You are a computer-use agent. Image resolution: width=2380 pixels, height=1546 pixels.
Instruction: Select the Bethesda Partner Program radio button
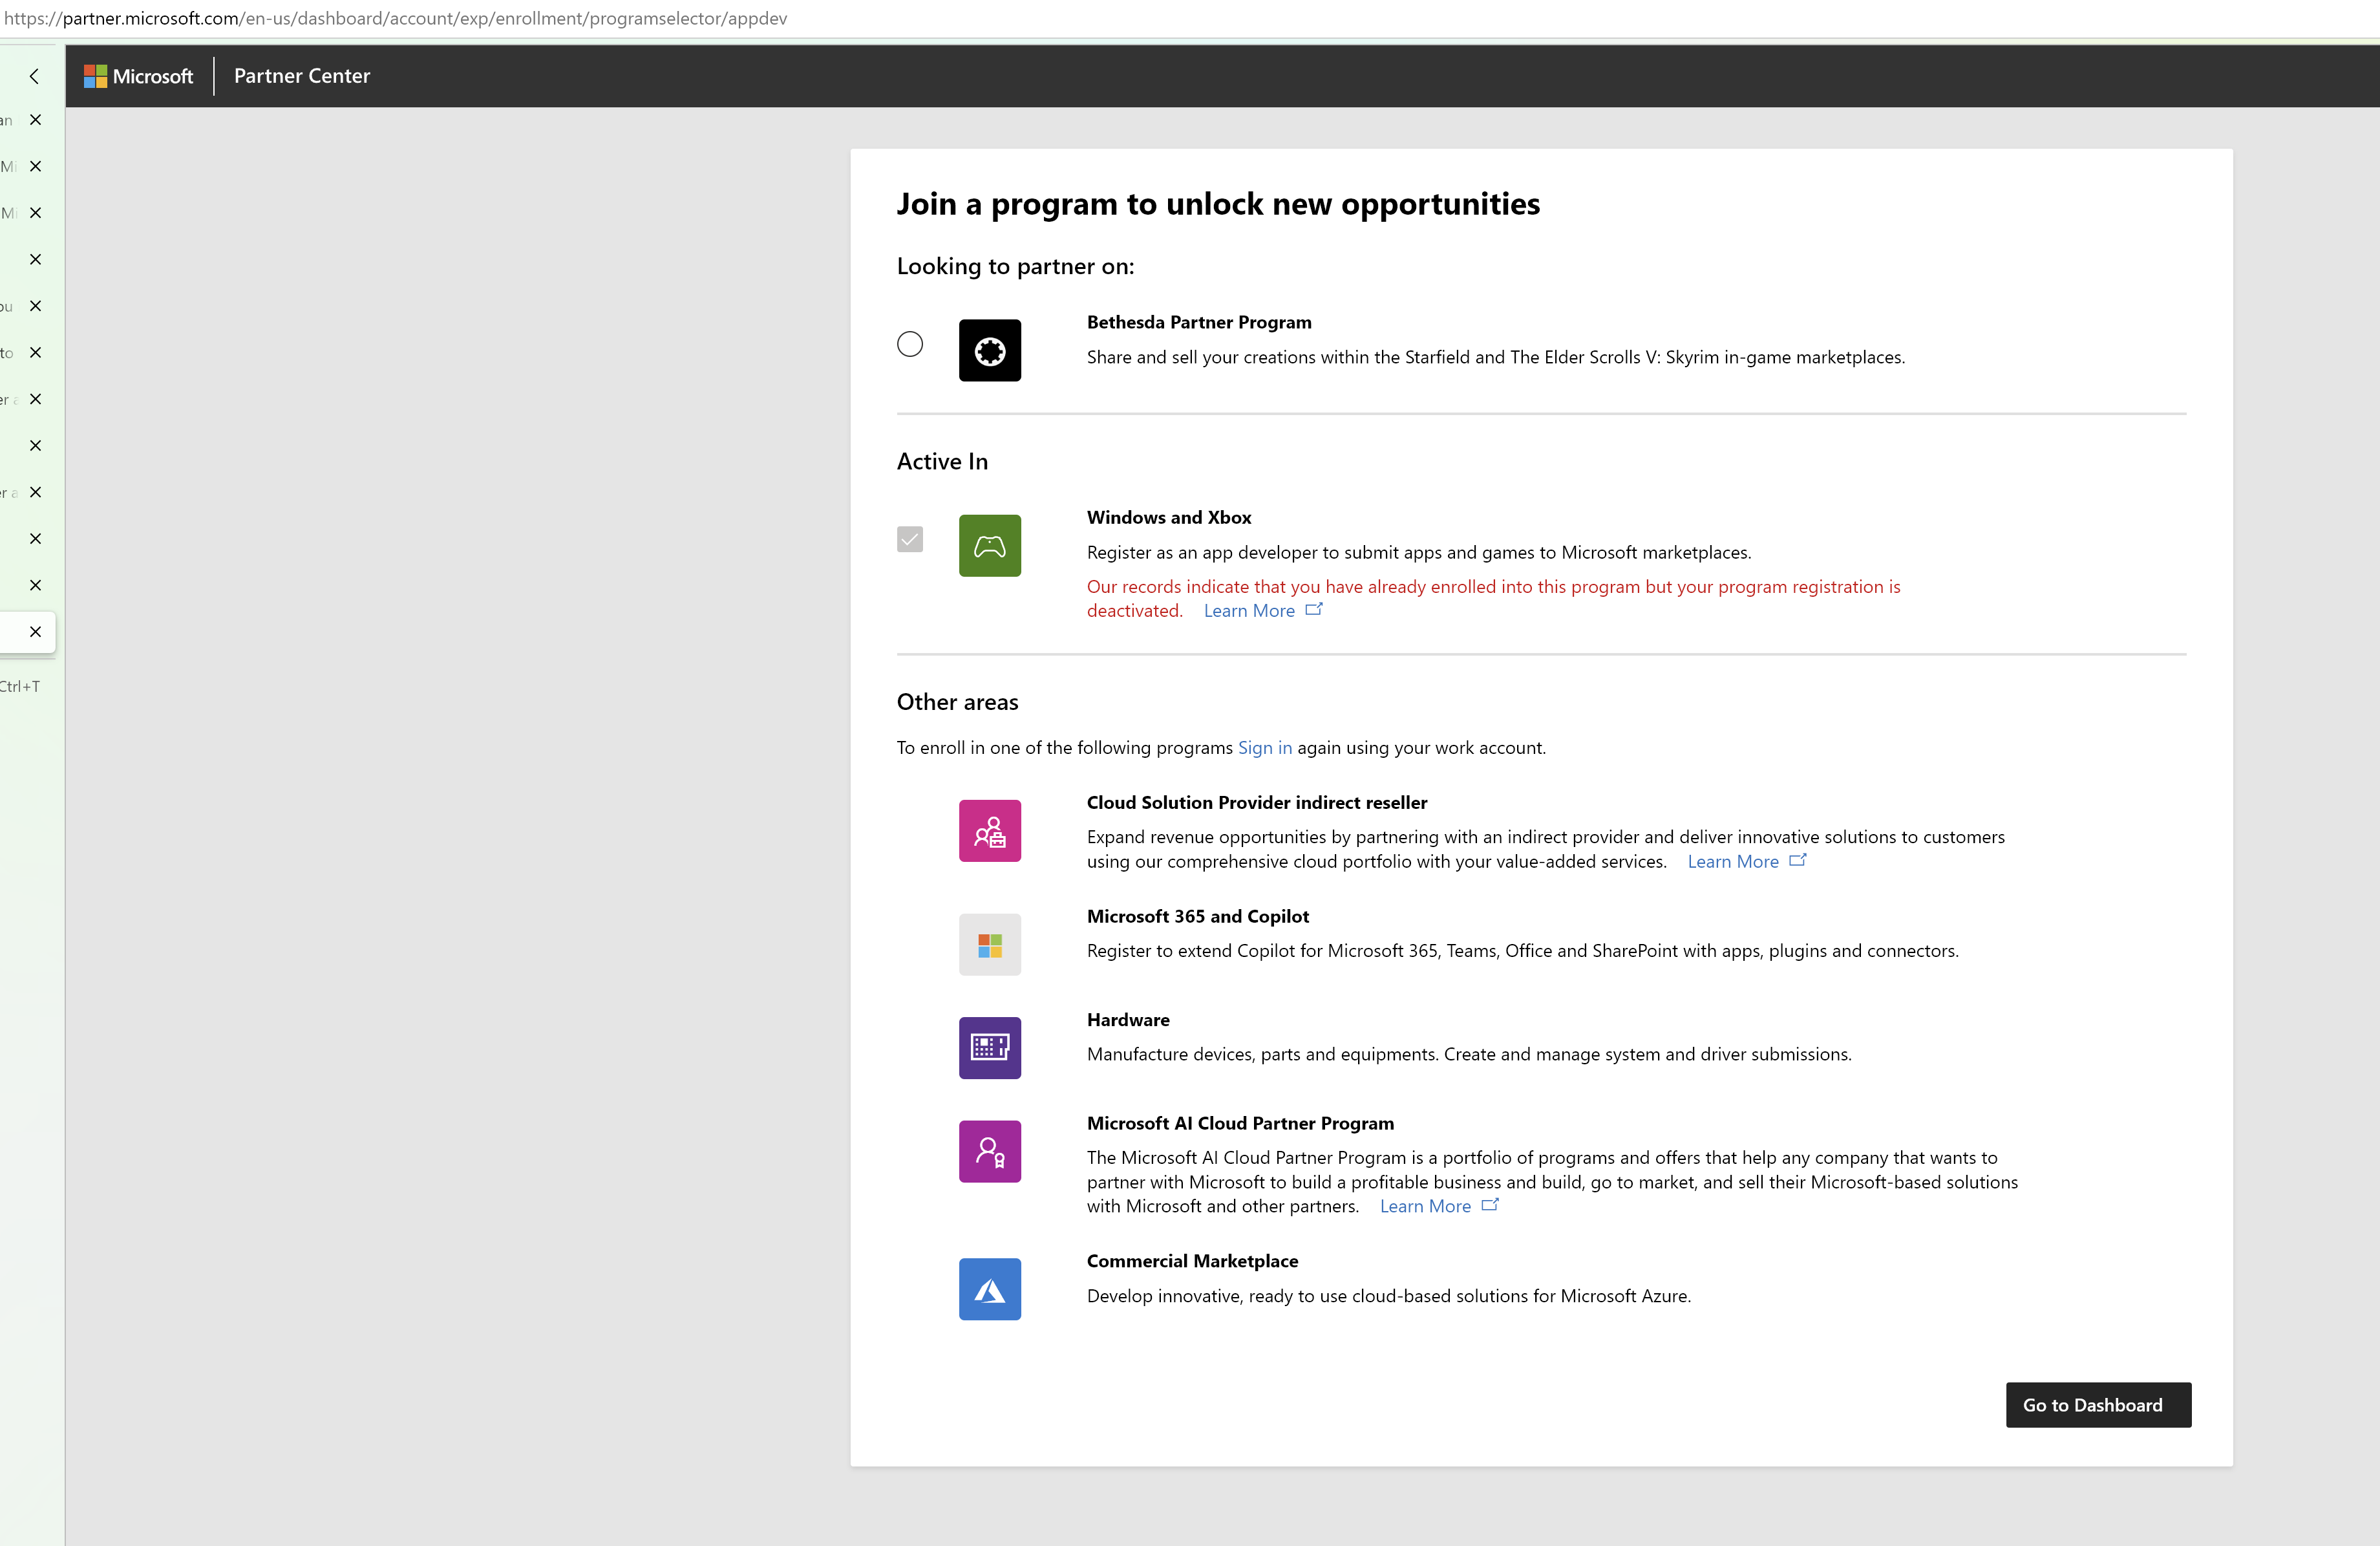coord(909,343)
